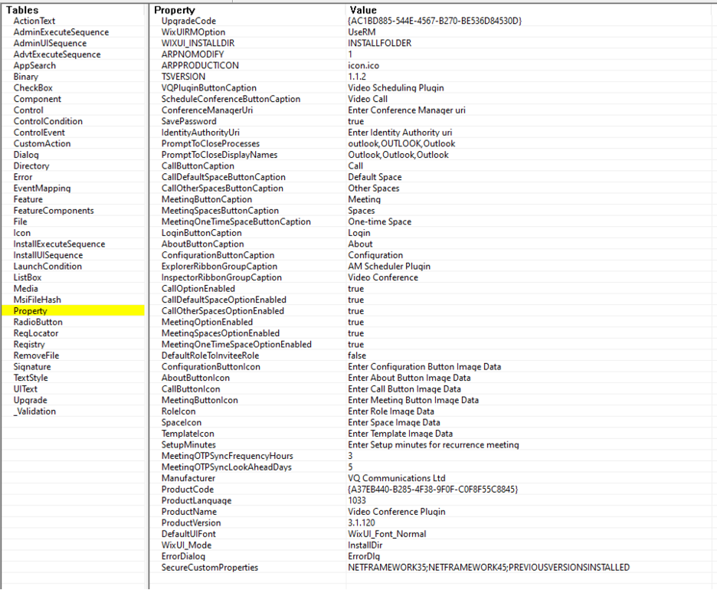The height and width of the screenshot is (590, 717).
Task: Select the ErrorDlg value
Action: 364,556
